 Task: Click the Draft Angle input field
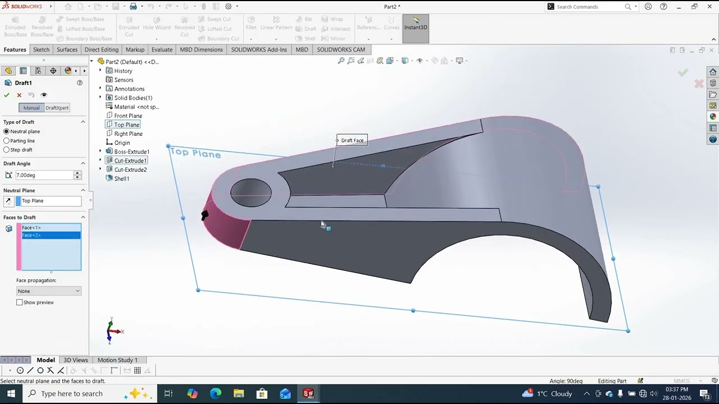point(44,175)
